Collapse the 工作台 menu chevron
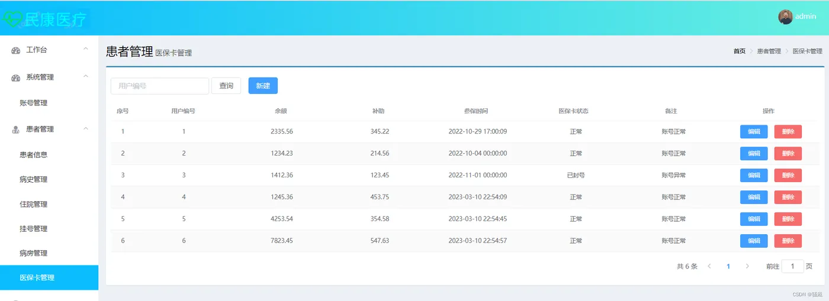This screenshot has height=301, width=829. coord(85,49)
